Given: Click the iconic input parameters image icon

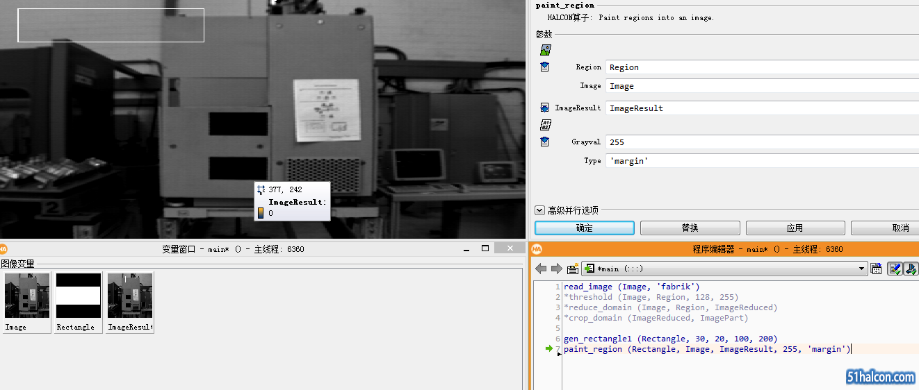Looking at the screenshot, I should pyautogui.click(x=546, y=50).
